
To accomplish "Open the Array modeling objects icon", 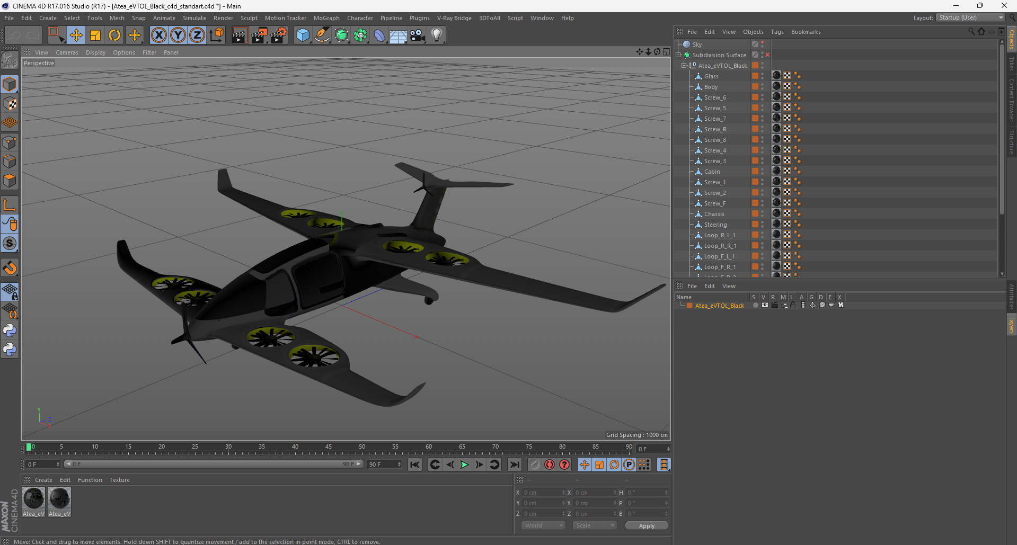I will (360, 35).
